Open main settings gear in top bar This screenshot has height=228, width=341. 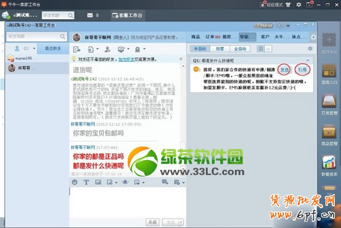(299, 4)
